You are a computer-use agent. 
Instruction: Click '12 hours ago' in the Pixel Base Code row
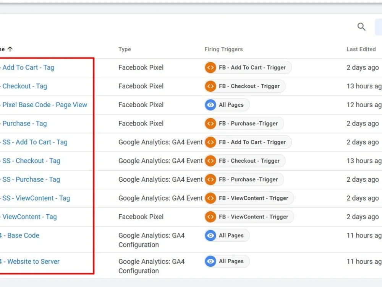coord(364,105)
